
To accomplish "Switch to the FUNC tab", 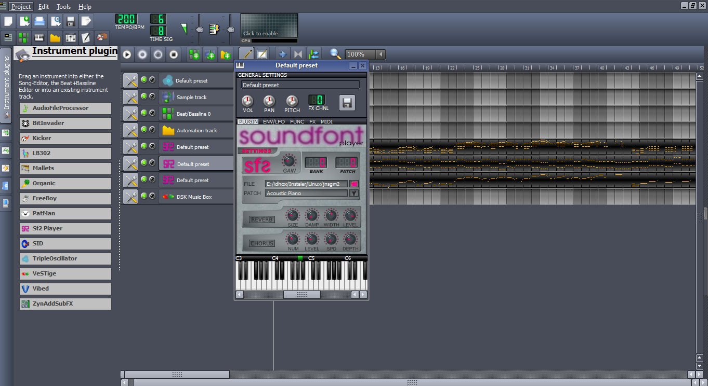I will [297, 122].
